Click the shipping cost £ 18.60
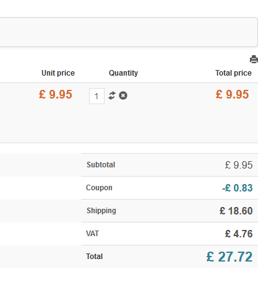This screenshot has width=266, height=295. (236, 211)
